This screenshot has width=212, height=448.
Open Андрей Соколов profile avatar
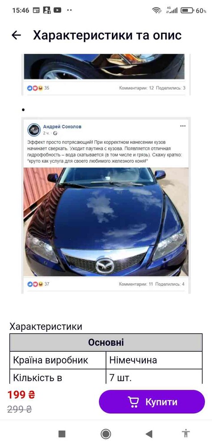click(x=34, y=130)
